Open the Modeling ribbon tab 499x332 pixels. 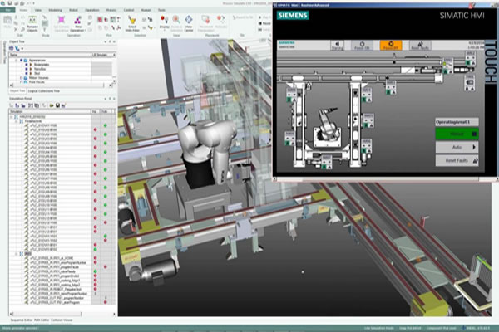coord(55,10)
